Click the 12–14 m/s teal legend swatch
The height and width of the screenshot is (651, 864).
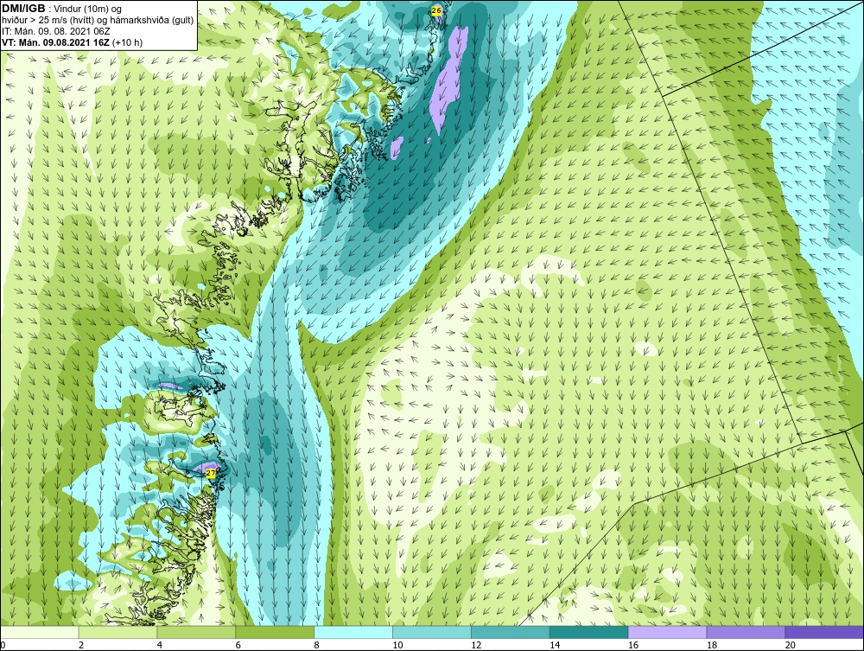(x=511, y=632)
